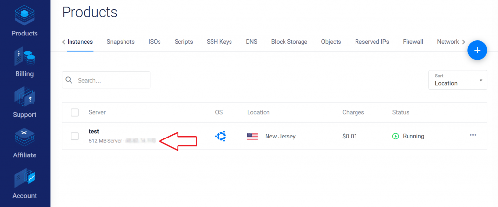This screenshot has width=498, height=207.
Task: Open the Firewall tab
Action: pyautogui.click(x=413, y=42)
